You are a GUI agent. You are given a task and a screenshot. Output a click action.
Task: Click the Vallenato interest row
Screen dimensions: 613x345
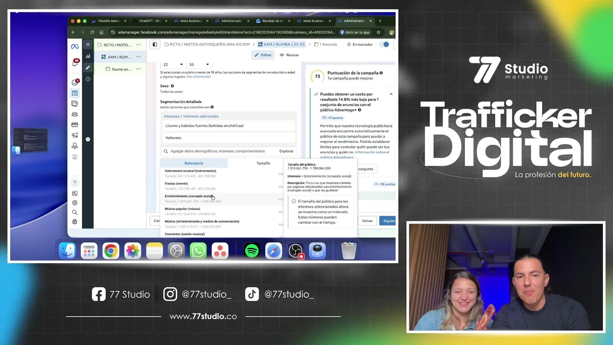click(228, 138)
